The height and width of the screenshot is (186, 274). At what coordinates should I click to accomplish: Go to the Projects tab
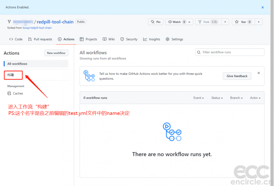[88, 39]
